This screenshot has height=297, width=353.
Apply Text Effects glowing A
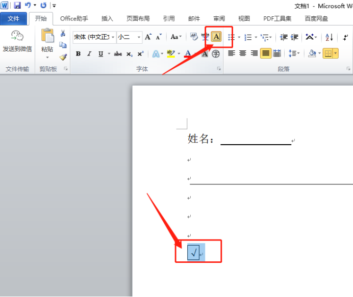click(x=156, y=54)
